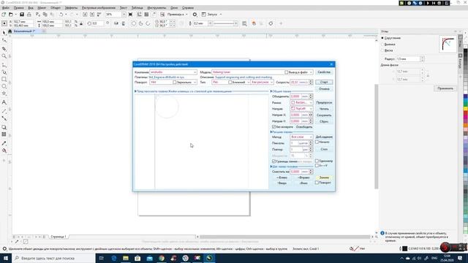Image resolution: width=468 pixels, height=263 pixels.
Task: Click the Options gear icon in toolbar
Action: (x=195, y=15)
